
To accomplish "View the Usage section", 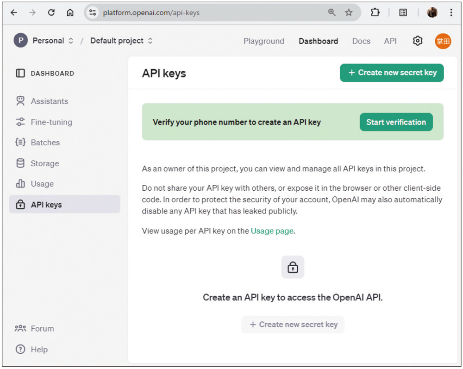I will [x=41, y=184].
